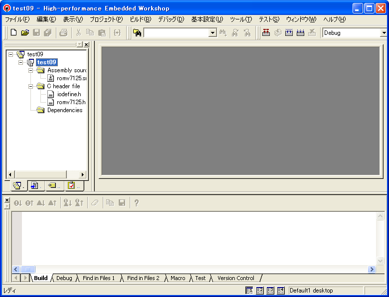This screenshot has width=389, height=297.
Task: Select the iodefine.h file in the tree
Action: [69, 94]
